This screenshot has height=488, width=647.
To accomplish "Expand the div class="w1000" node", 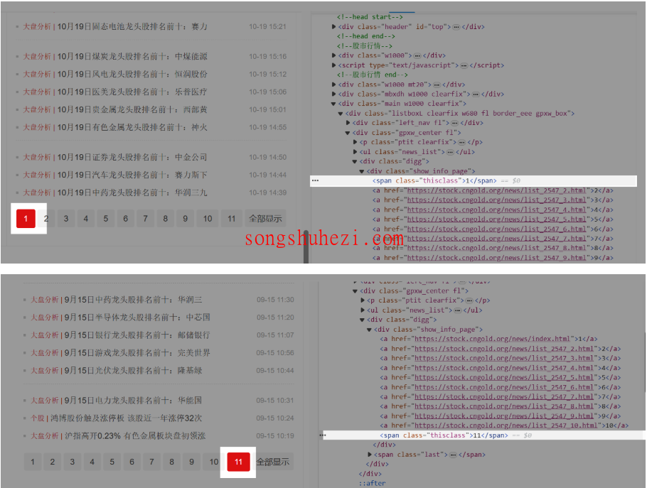I will pos(333,55).
